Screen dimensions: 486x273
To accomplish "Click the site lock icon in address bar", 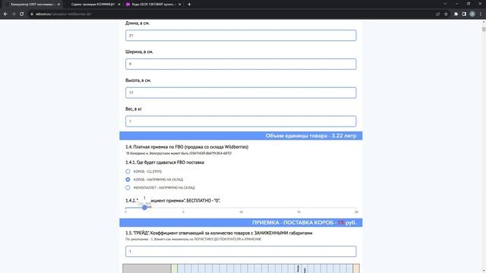I will tap(32, 14).
